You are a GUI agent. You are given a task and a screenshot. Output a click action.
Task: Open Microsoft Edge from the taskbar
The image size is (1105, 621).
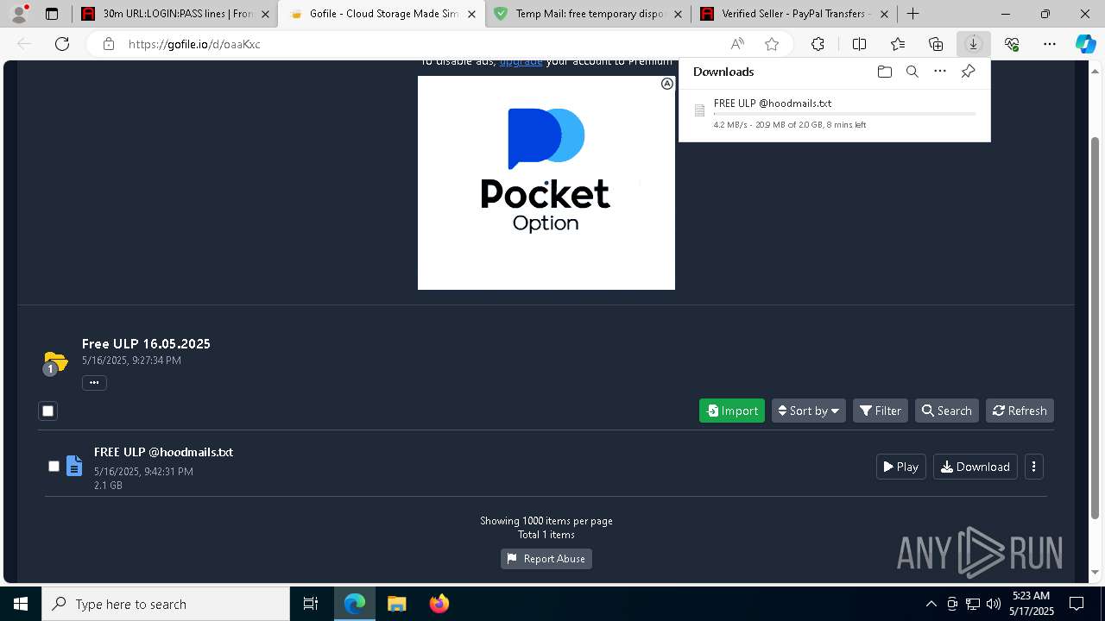[355, 604]
